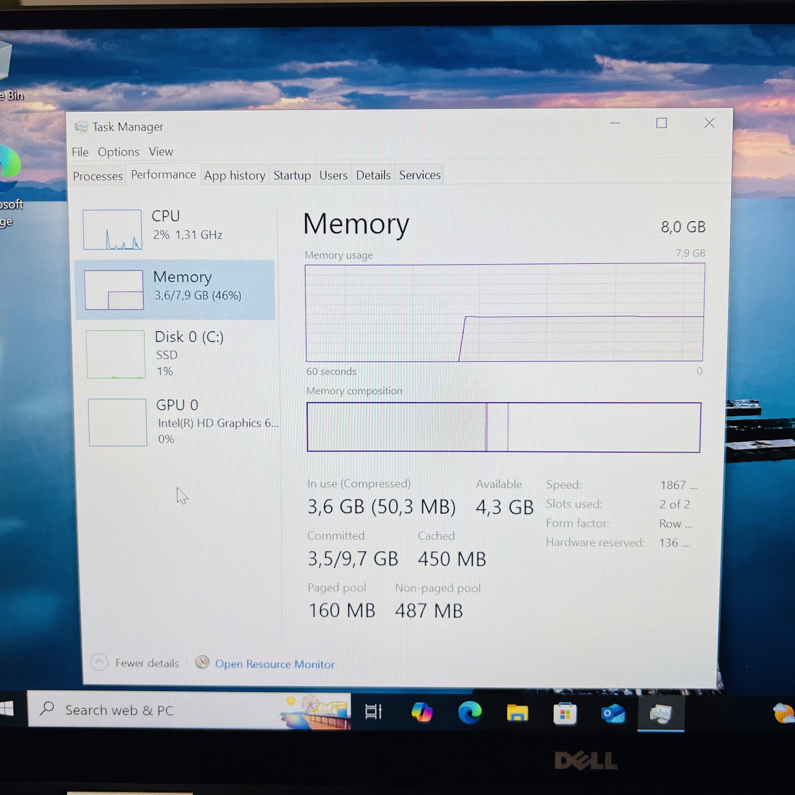Open the File menu
795x795 pixels.
coord(80,152)
